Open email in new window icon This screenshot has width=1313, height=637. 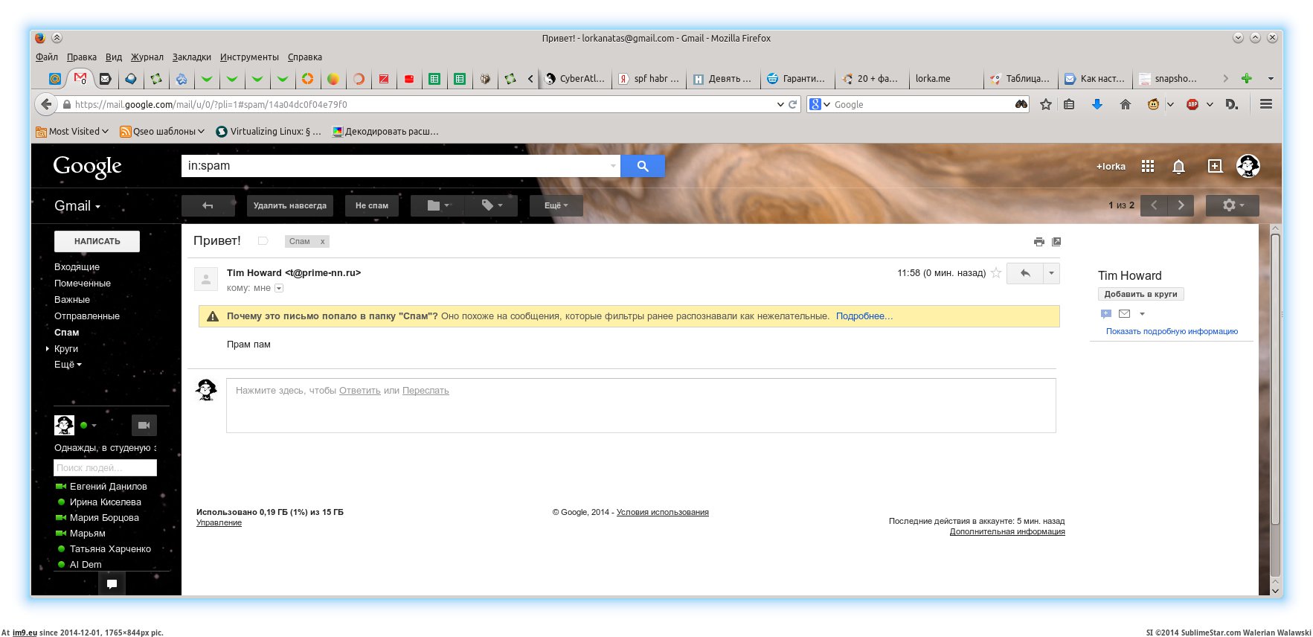[1056, 241]
